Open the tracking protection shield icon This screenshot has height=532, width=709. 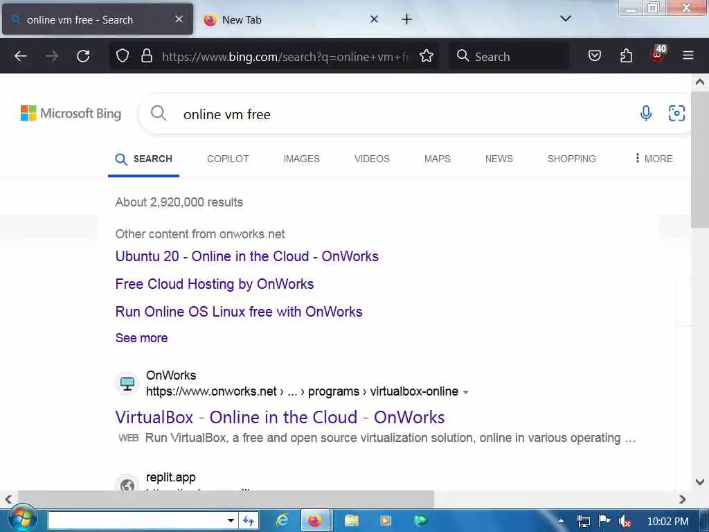point(123,56)
